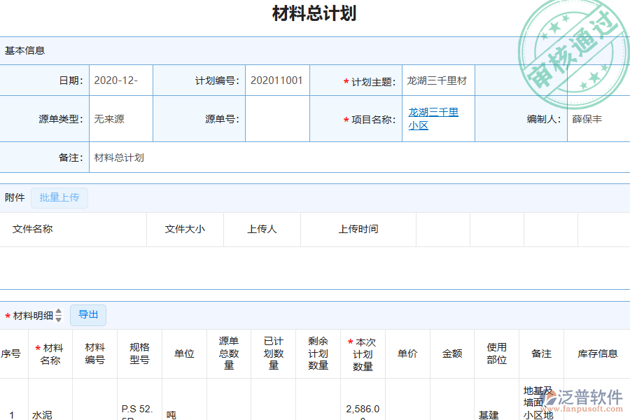
Task: Select the 计划编号 field 202011001
Action: coord(277,80)
